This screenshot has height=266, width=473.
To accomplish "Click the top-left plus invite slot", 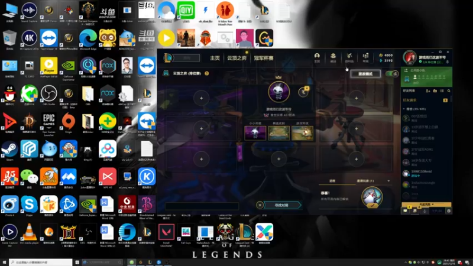I will click(x=201, y=98).
